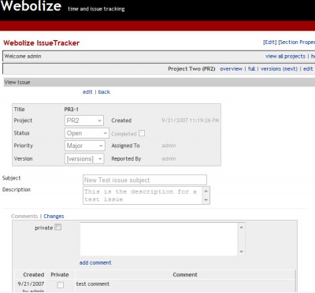The image size is (315, 293).
Task: Click the 'test comment' cell text
Action: [x=93, y=284]
